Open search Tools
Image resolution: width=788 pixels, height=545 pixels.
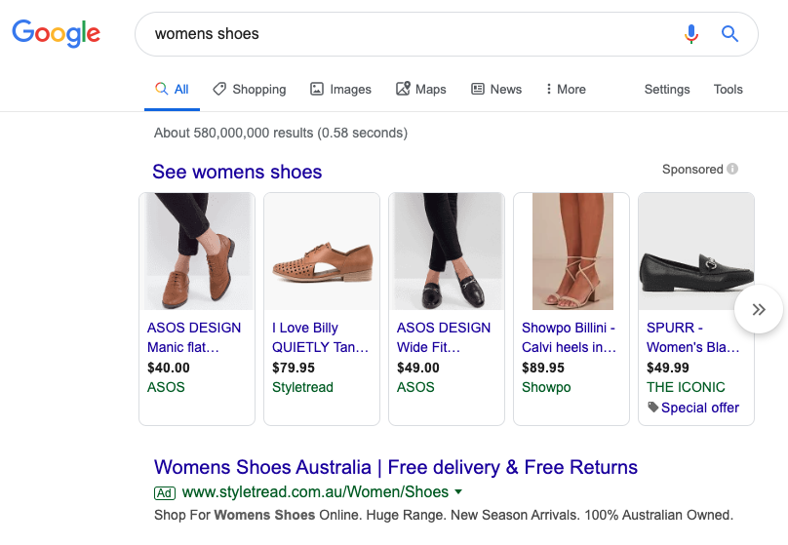click(x=728, y=90)
